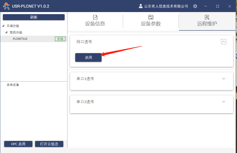
Task: Expand the 串口1透传 section
Action: [223, 79]
